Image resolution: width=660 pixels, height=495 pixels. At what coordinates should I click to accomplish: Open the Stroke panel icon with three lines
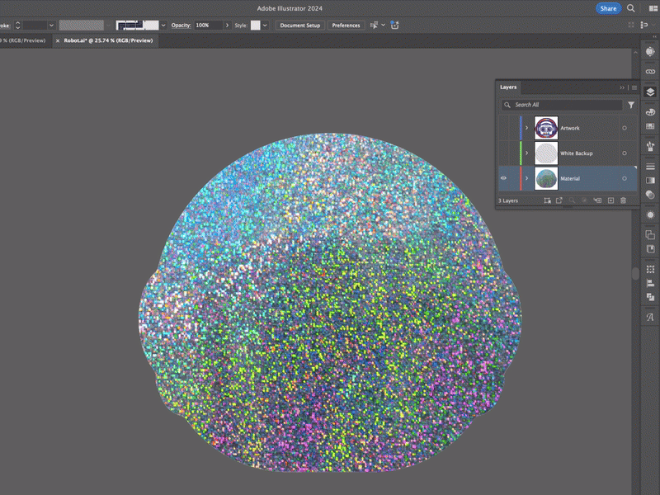click(x=650, y=167)
